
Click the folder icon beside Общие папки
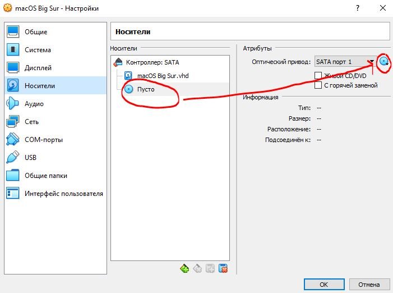click(13, 175)
